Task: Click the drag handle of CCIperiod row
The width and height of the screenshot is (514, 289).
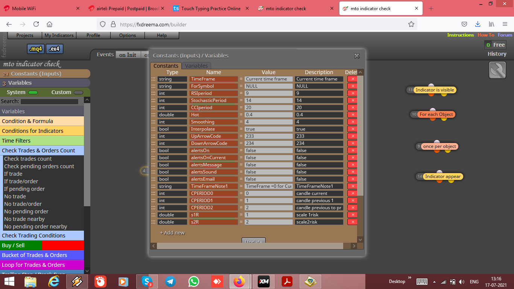Action: [154, 108]
